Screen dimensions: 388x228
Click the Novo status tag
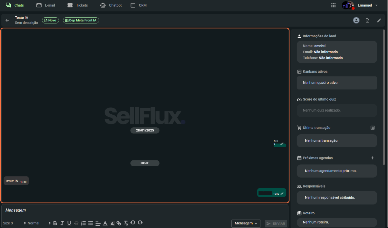[50, 20]
